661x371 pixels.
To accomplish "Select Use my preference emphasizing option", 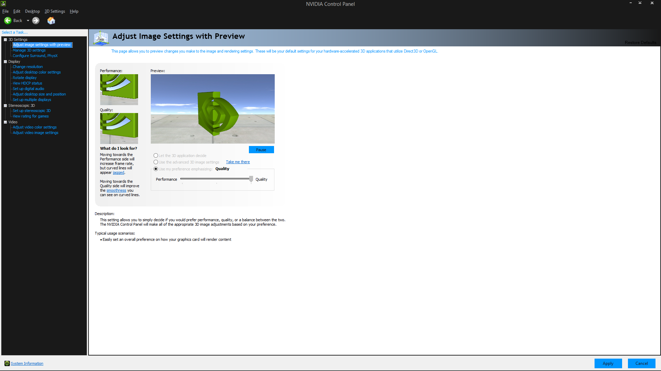I will (x=156, y=169).
